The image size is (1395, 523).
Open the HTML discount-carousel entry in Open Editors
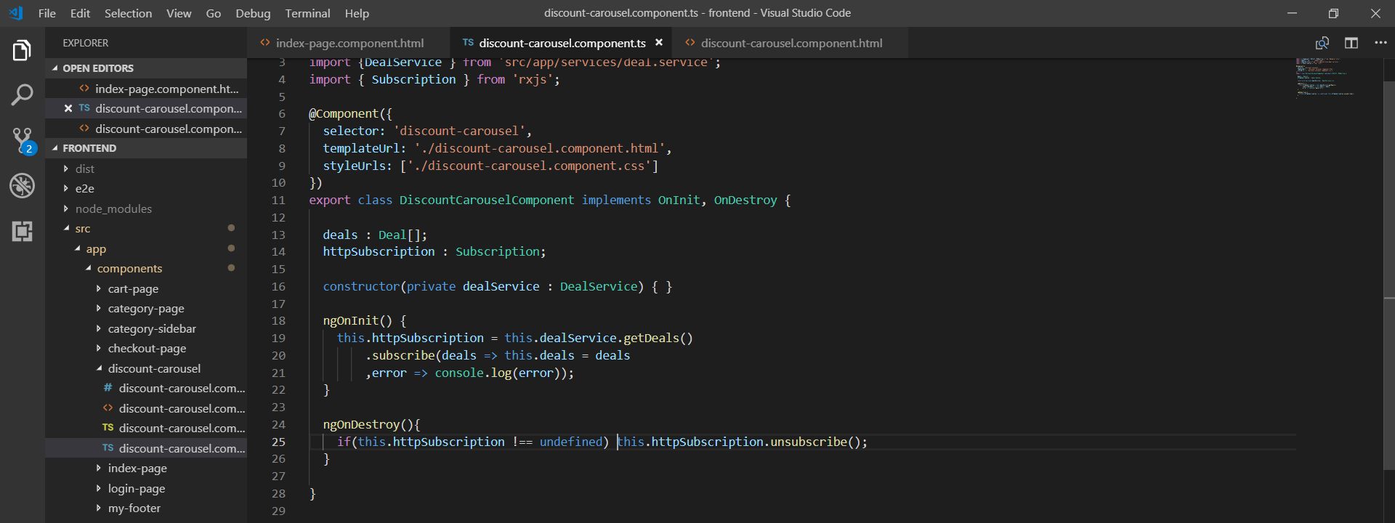[x=146, y=129]
